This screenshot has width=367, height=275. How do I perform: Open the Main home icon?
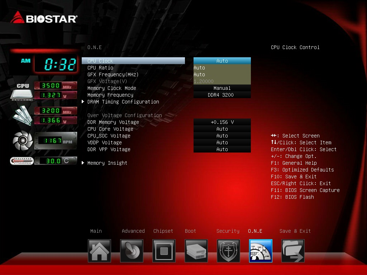tap(99, 251)
